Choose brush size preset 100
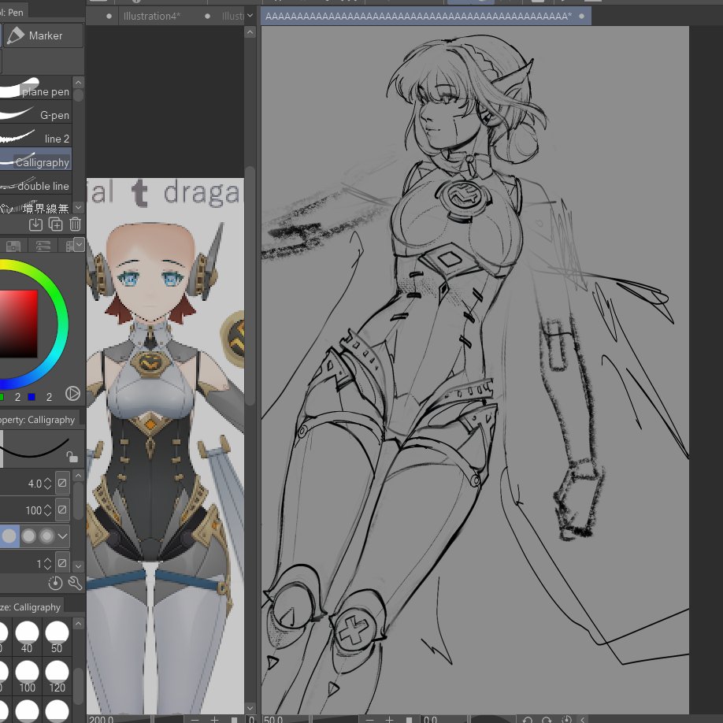Viewport: 723px width, 723px height. 27,677
